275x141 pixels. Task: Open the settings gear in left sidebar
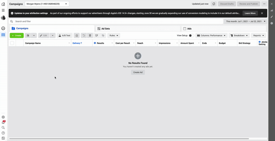click(3, 117)
